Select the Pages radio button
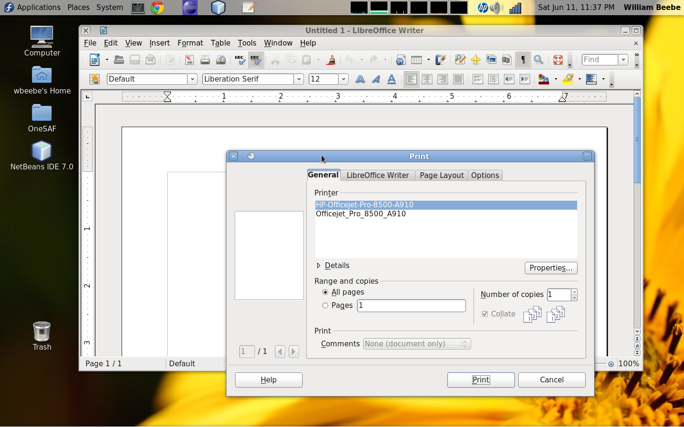 325,306
